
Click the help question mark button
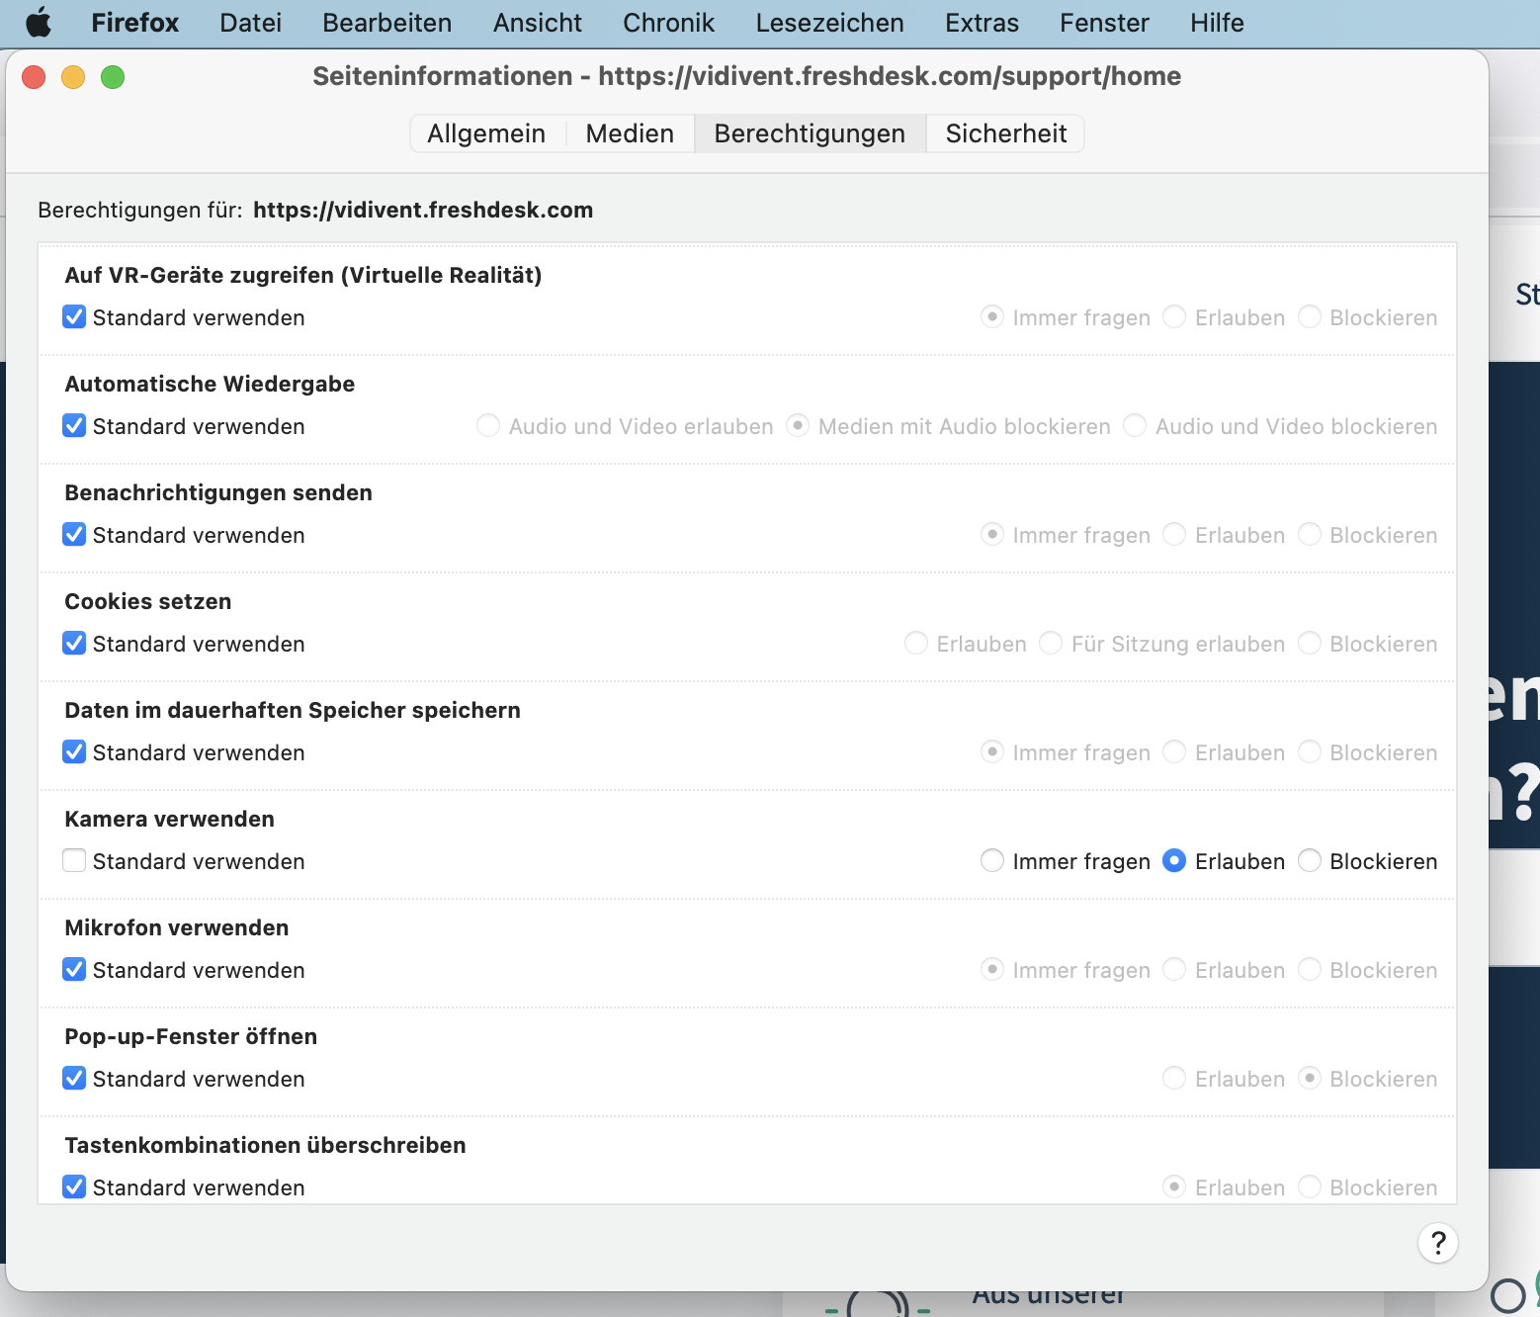pyautogui.click(x=1438, y=1243)
